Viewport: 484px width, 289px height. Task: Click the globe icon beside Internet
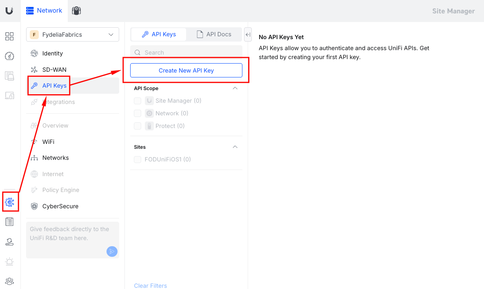(x=34, y=174)
